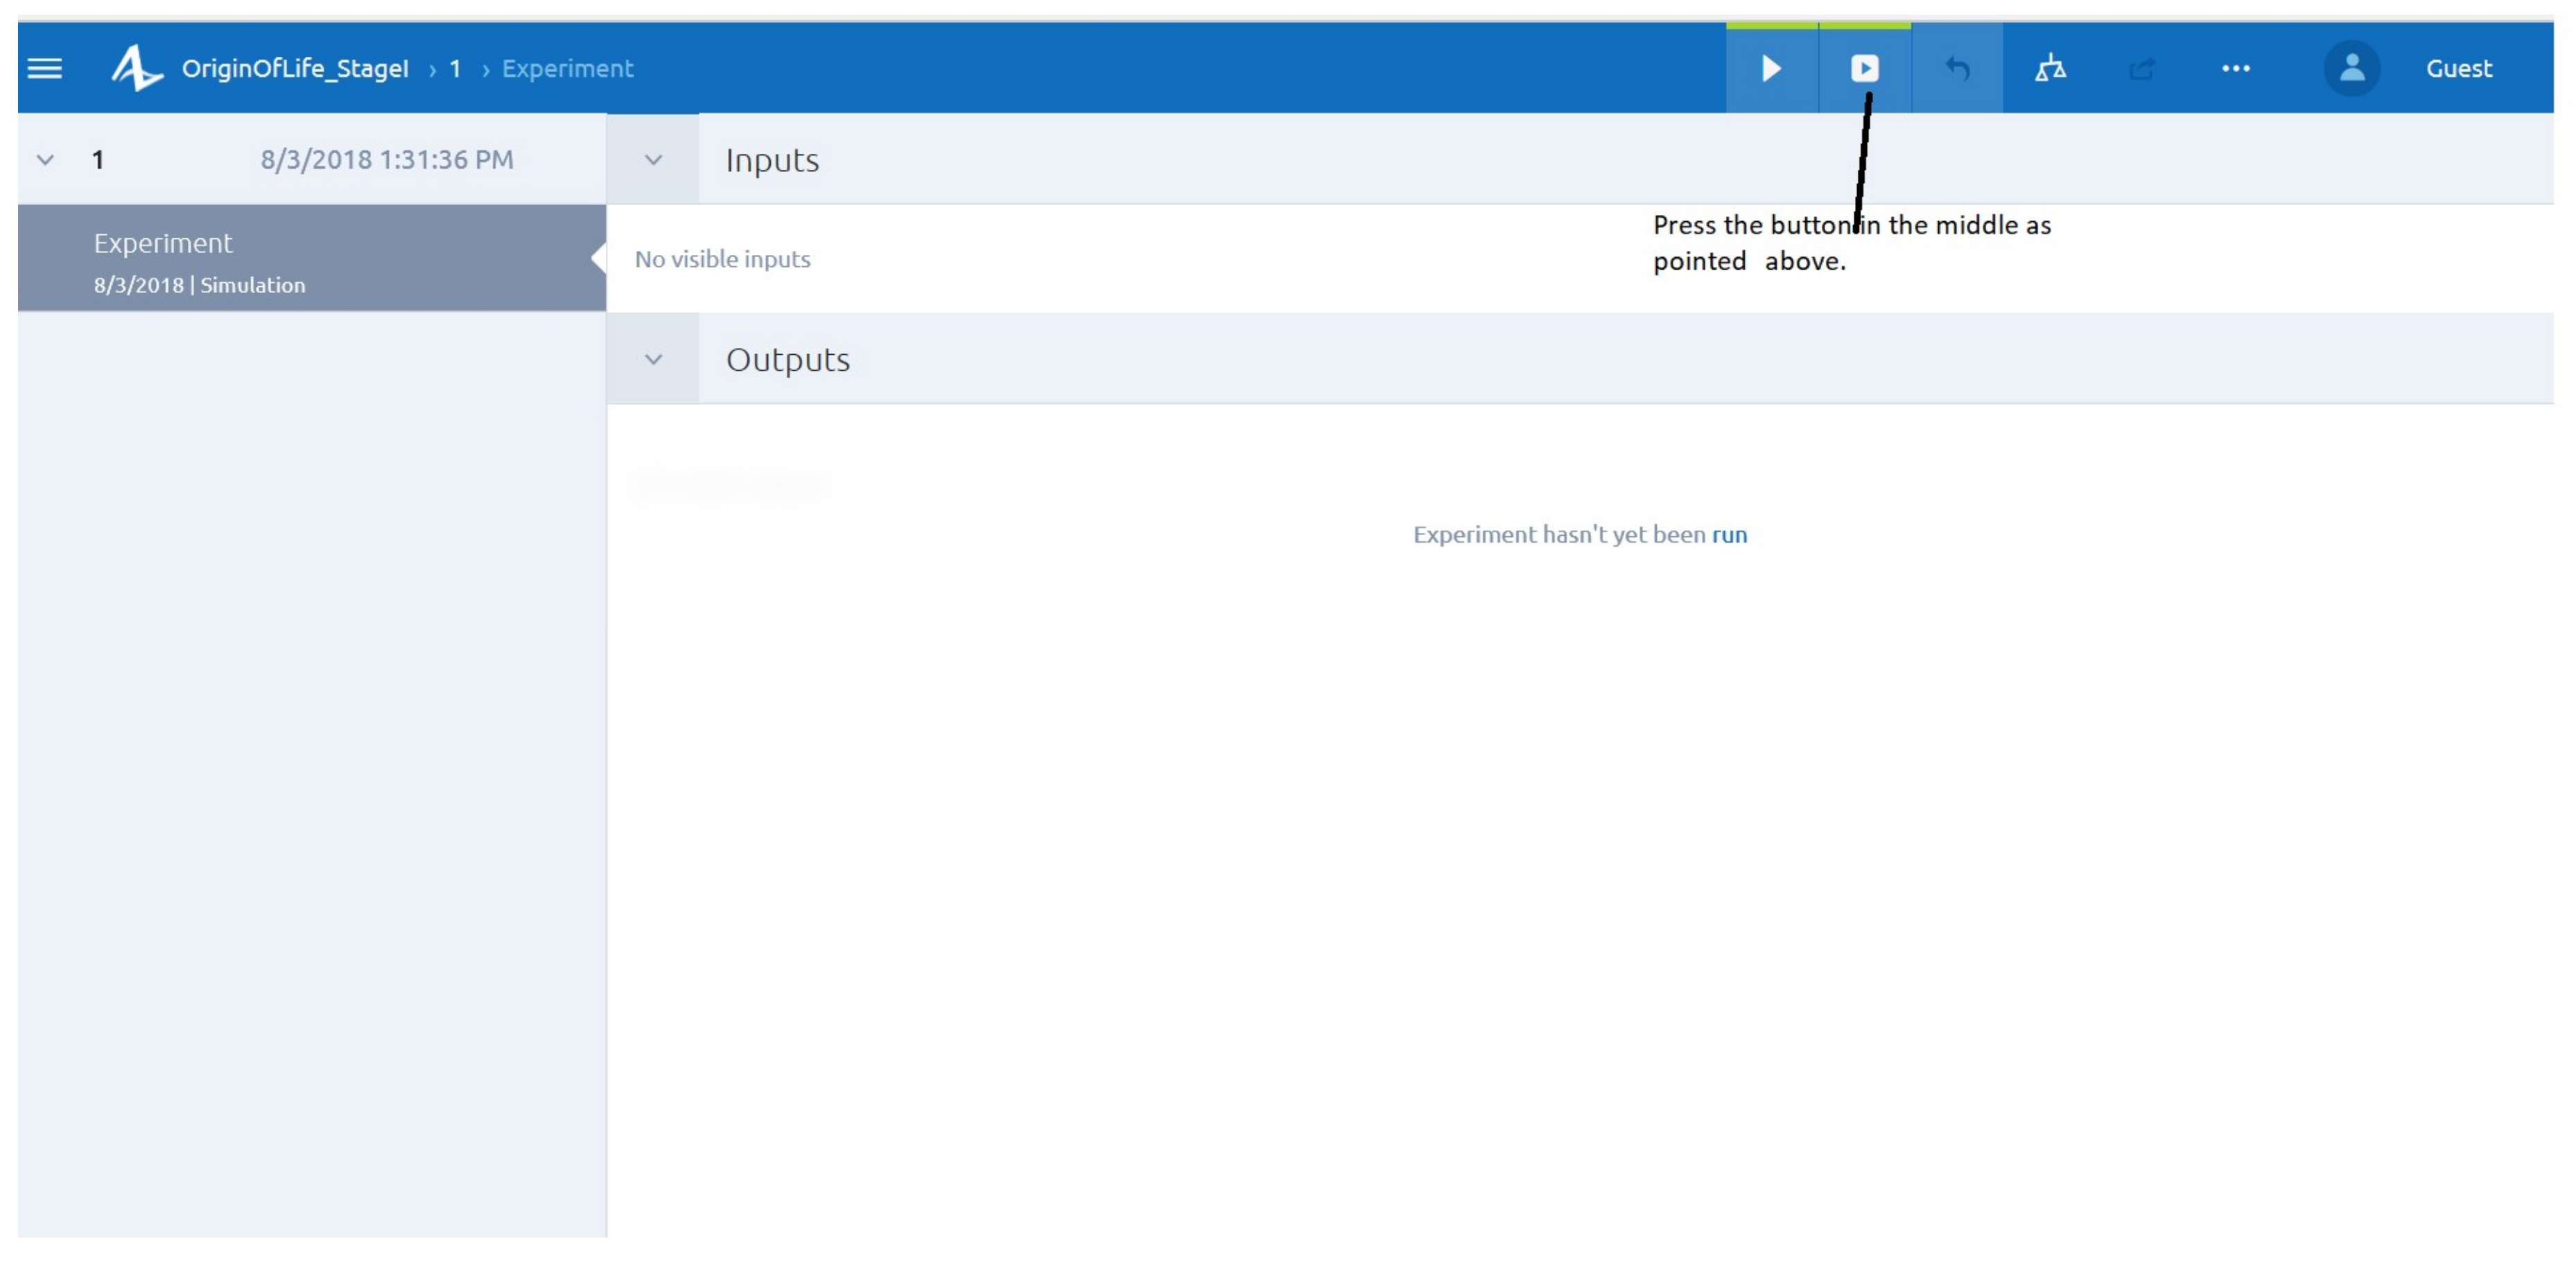
Task: Open the hamburger menu
Action: pyautogui.click(x=44, y=68)
